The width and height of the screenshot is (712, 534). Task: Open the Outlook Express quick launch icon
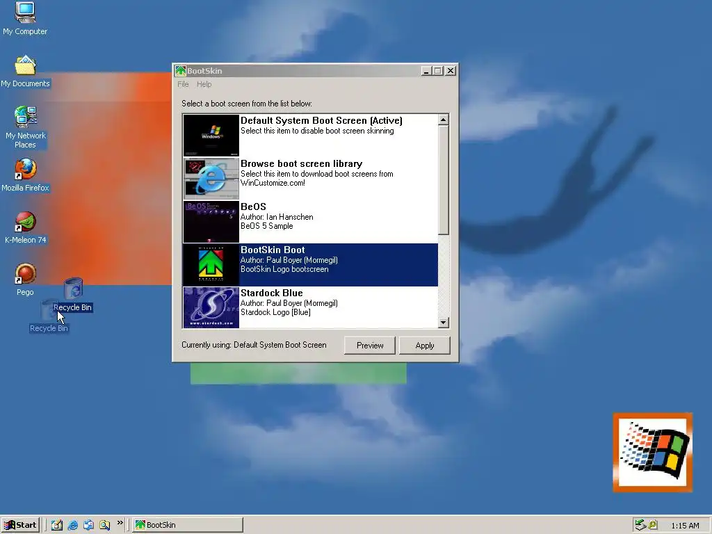88,525
